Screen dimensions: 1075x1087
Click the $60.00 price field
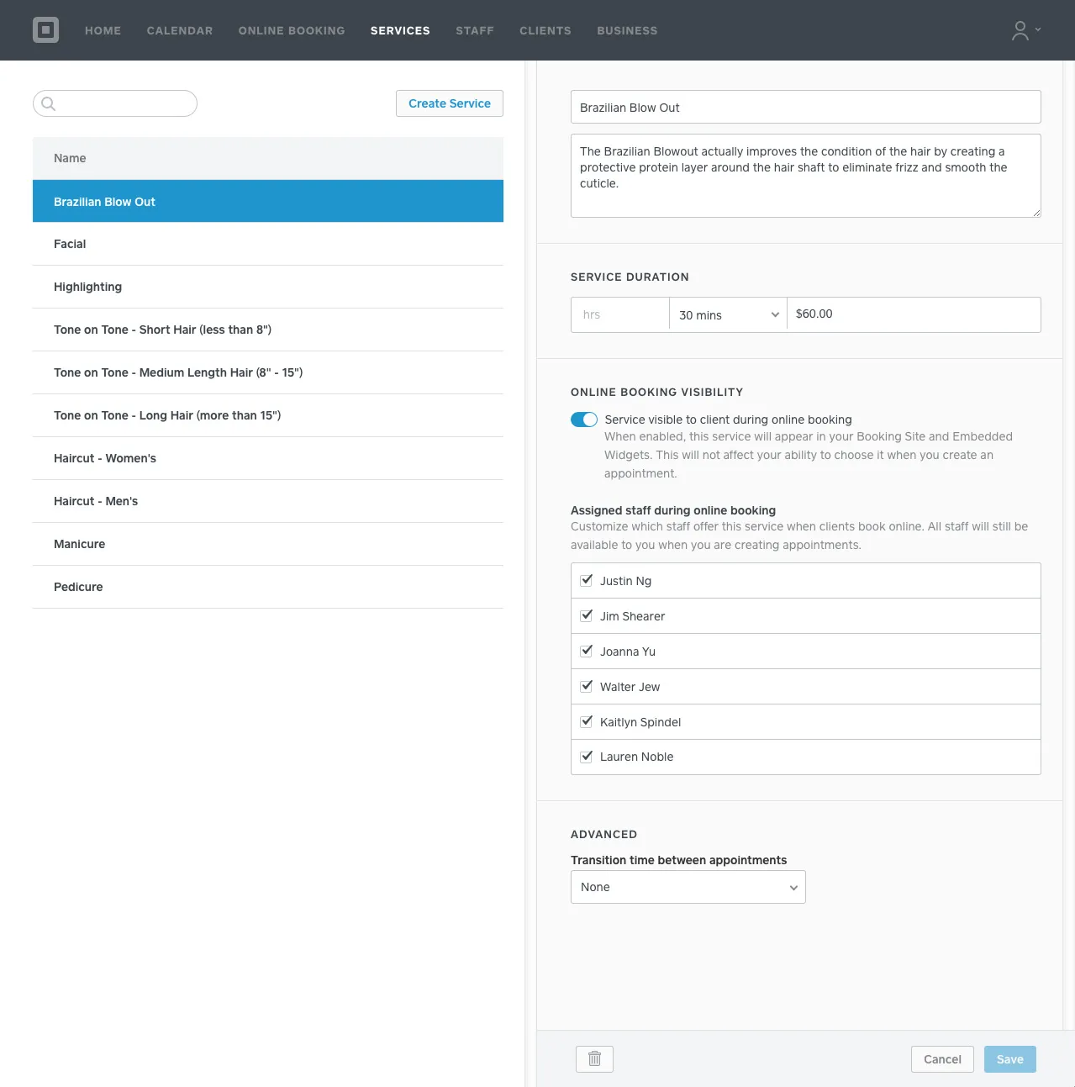(x=913, y=314)
